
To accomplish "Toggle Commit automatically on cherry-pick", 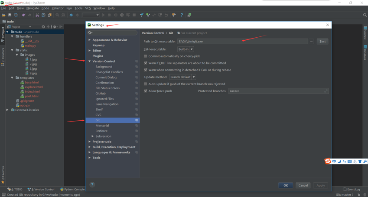I will [x=146, y=56].
